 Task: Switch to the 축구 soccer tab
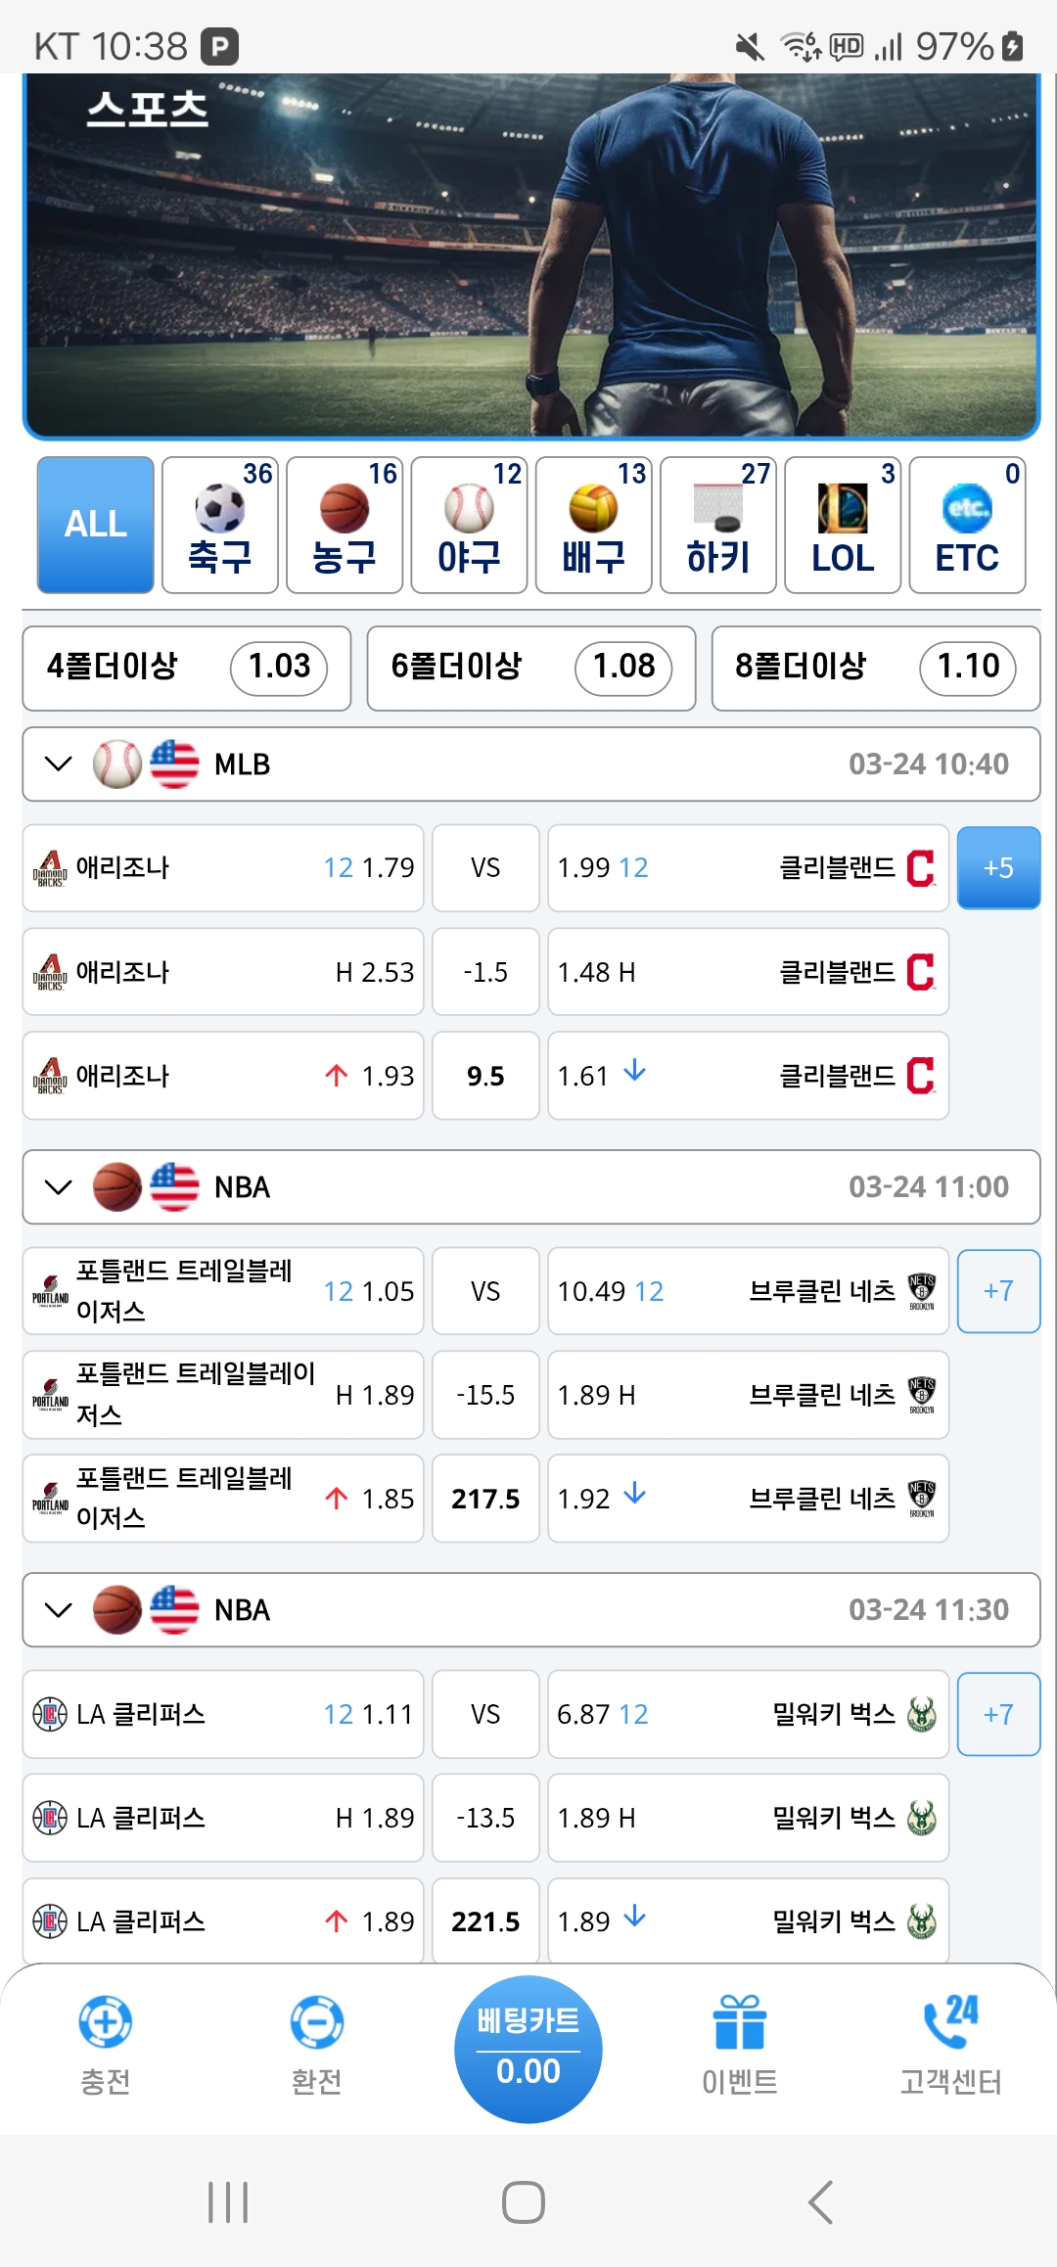220,526
